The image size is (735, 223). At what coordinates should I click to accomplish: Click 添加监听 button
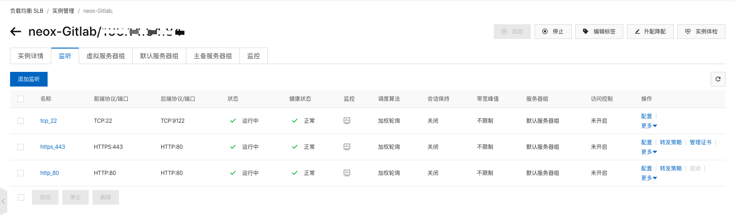[x=29, y=79]
